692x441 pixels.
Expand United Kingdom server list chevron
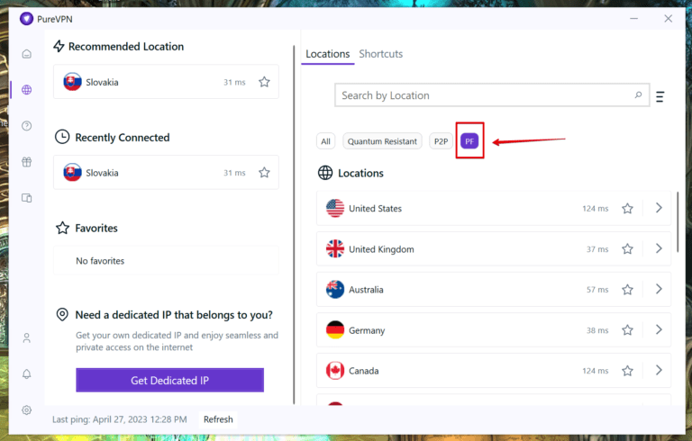[x=659, y=248]
